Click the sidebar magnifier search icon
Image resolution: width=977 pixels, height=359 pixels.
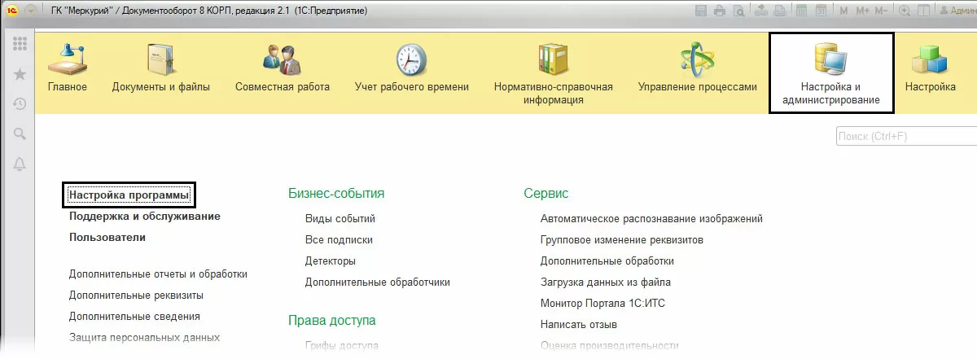(x=20, y=134)
